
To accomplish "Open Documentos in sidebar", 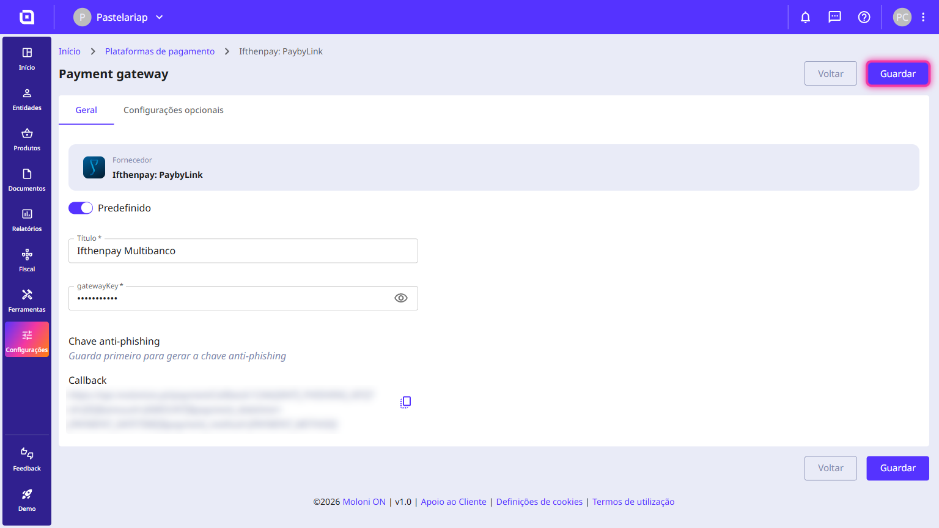I will pyautogui.click(x=27, y=180).
